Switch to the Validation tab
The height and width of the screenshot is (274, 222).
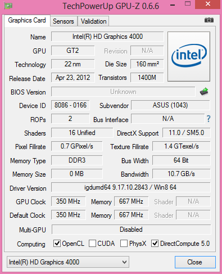click(93, 21)
